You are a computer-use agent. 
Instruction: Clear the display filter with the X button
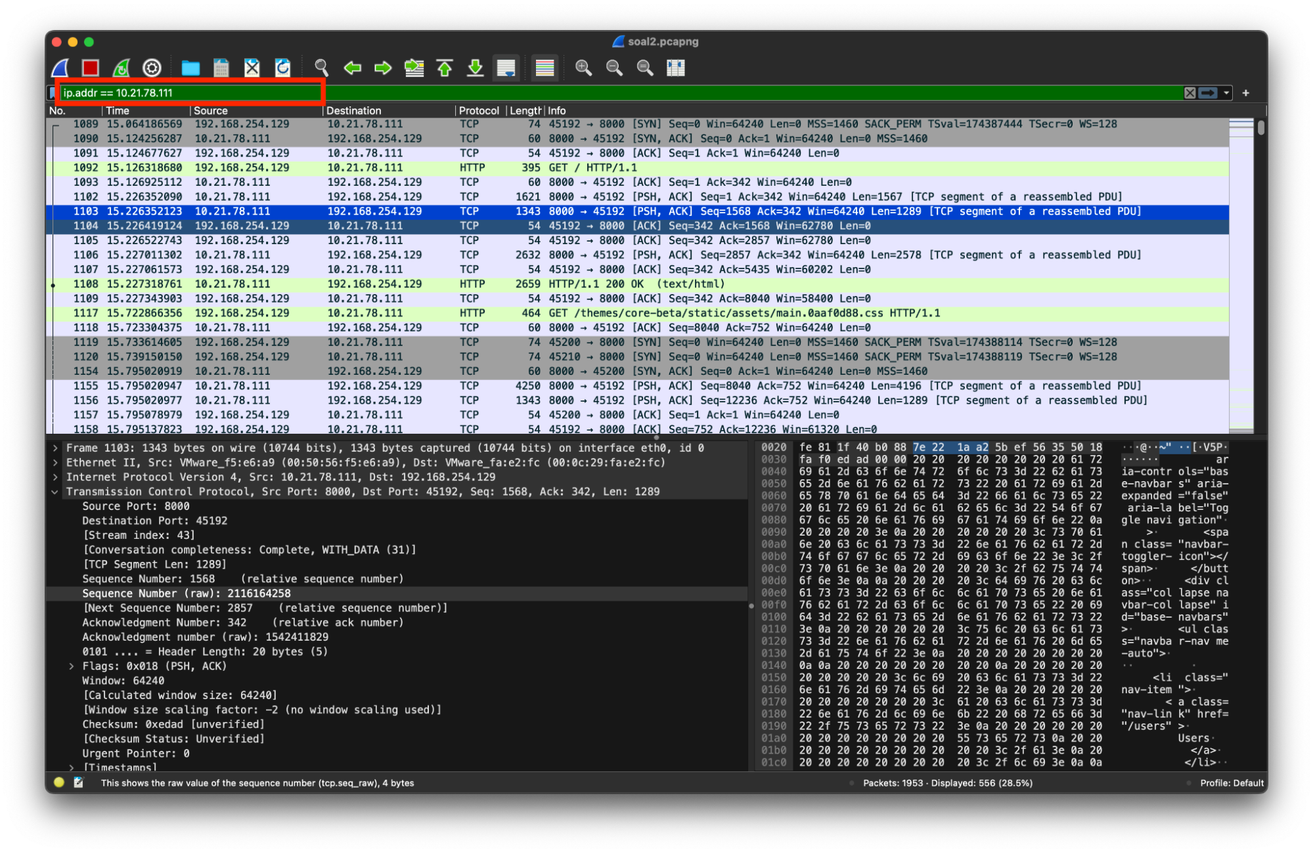coord(1190,93)
